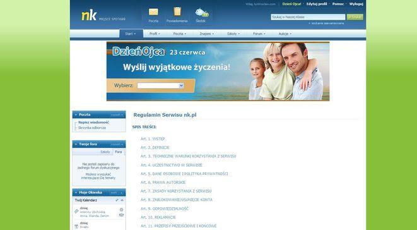Click the cake icon in today's calendar entry

[122, 210]
